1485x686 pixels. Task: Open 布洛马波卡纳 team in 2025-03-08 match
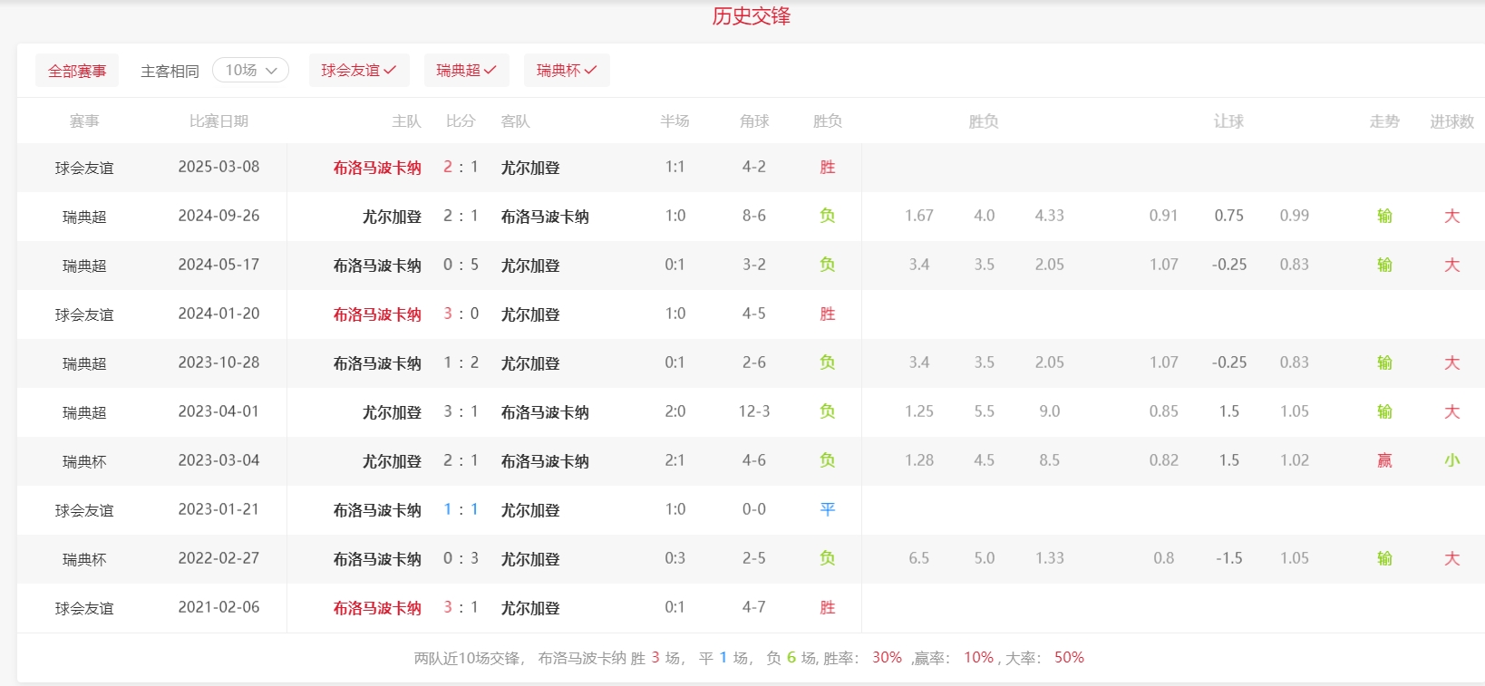coord(376,168)
